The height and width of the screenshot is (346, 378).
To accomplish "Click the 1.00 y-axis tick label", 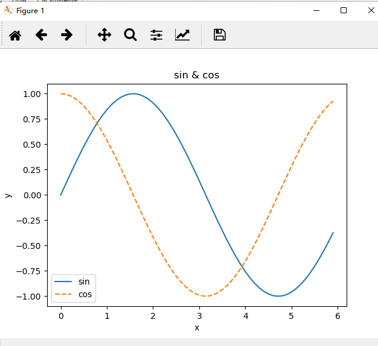I will [32, 94].
